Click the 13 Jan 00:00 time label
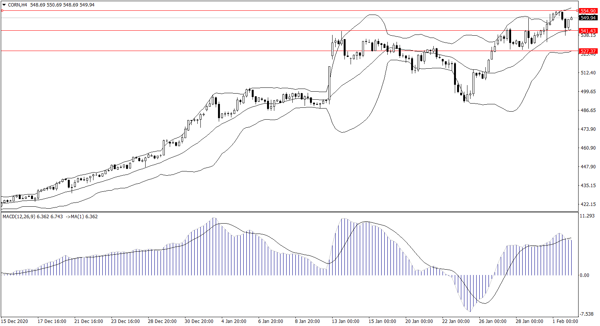 click(x=346, y=321)
